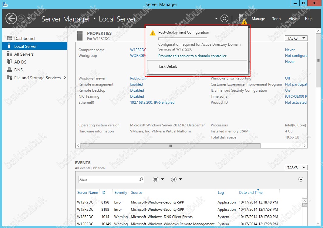Click IE Enhanced Security Configuration On link
323x228 pixels.
[x=287, y=90]
